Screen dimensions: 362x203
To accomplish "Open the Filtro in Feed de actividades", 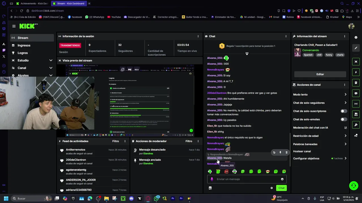I will [x=115, y=141].
